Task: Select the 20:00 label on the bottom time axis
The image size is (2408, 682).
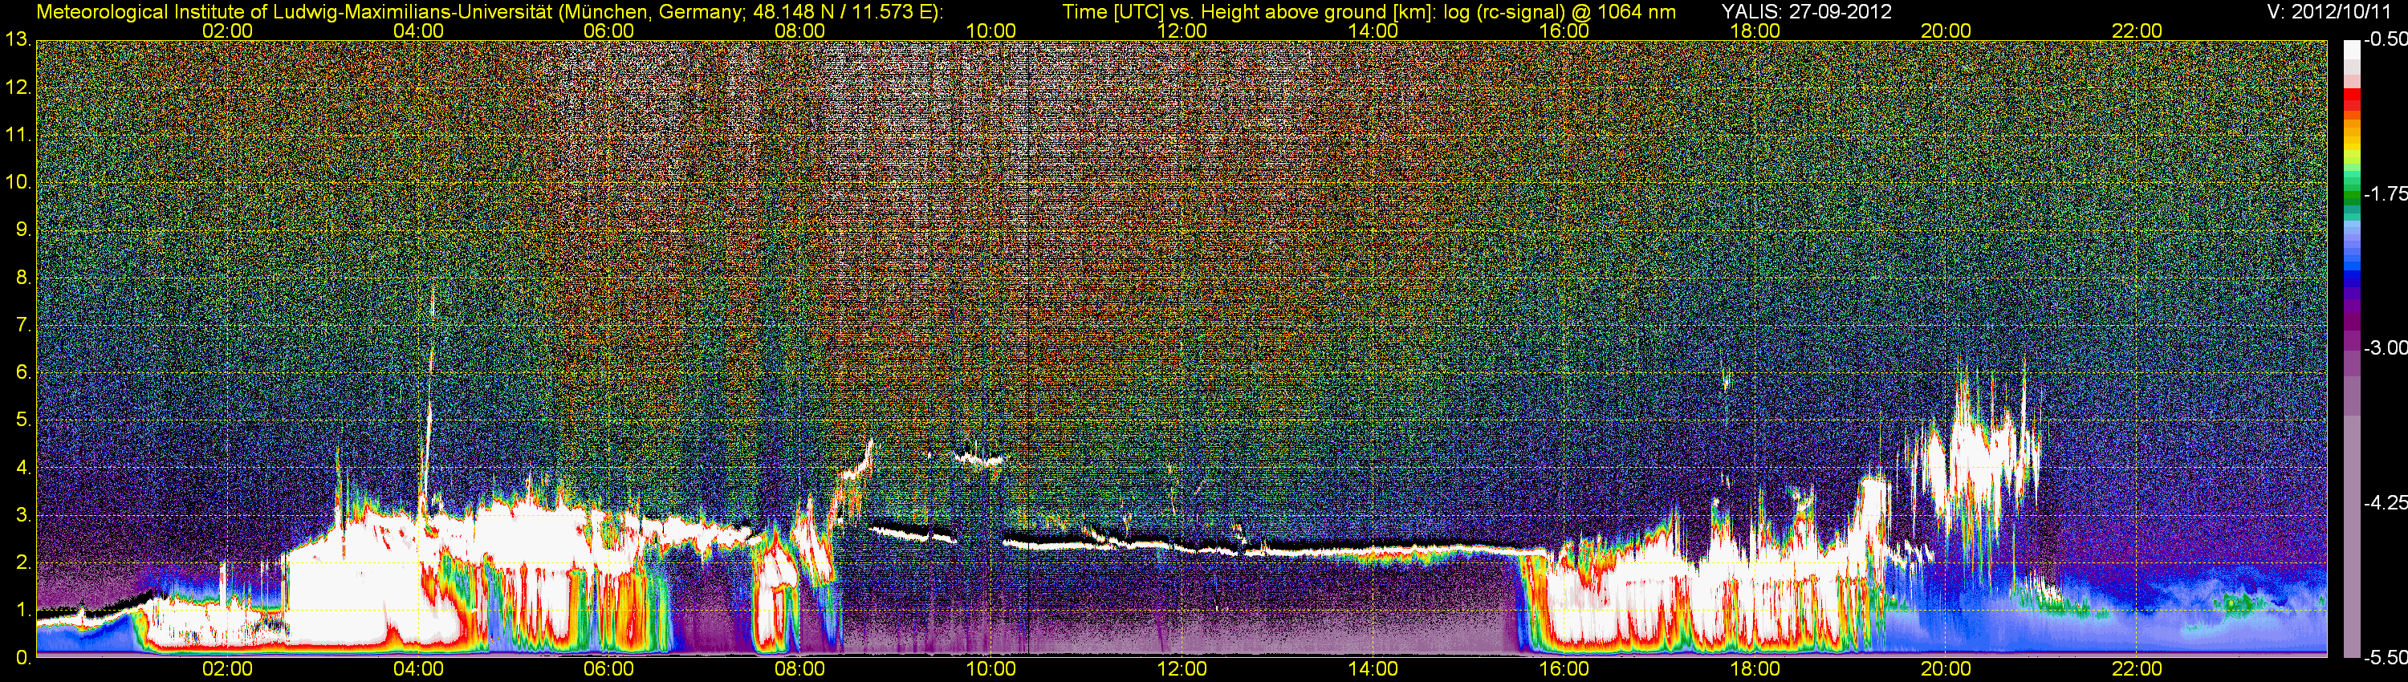Action: (x=1946, y=669)
